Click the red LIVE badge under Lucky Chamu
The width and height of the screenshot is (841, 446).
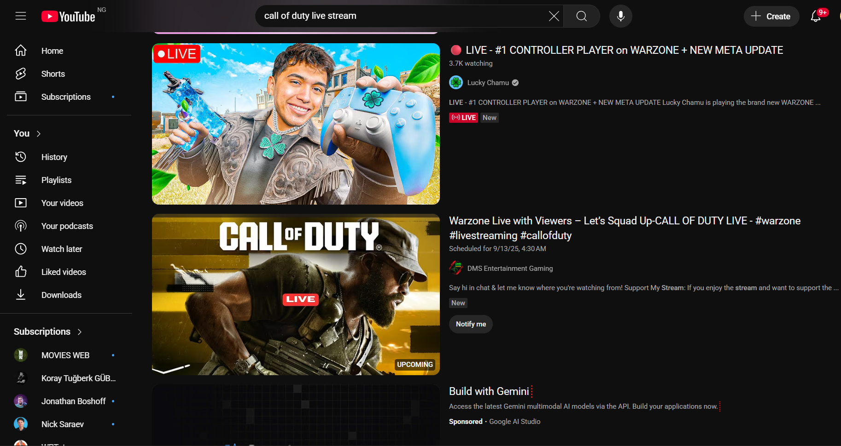pyautogui.click(x=463, y=118)
